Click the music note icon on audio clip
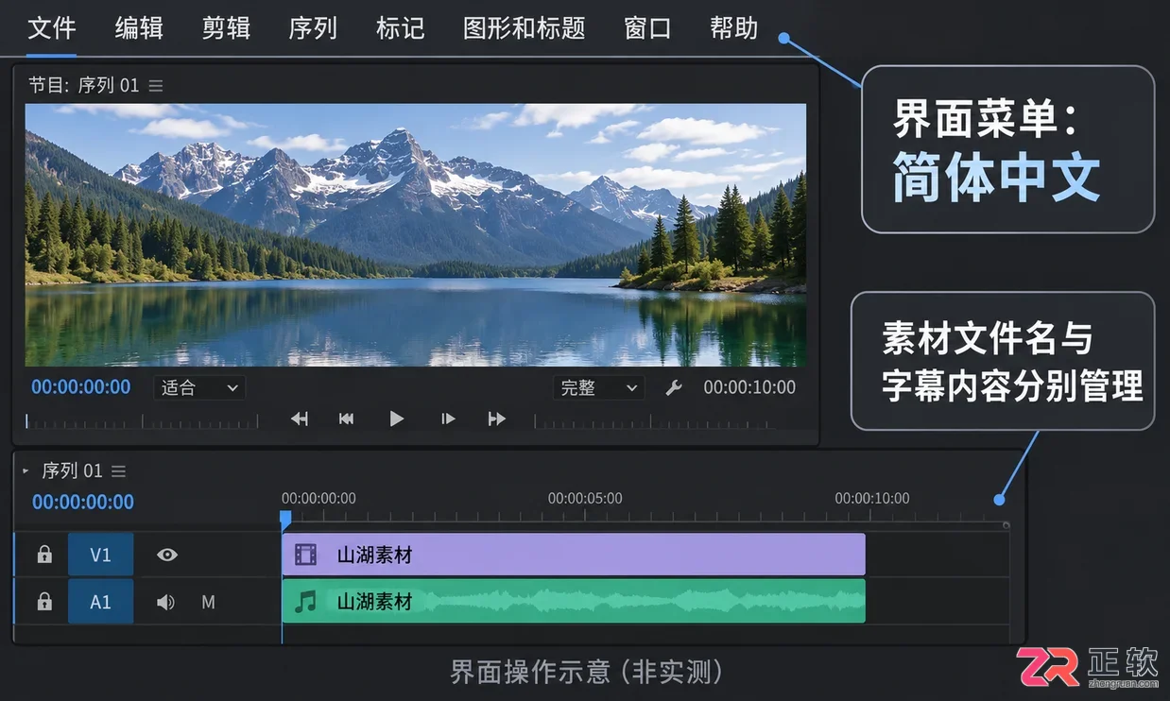The height and width of the screenshot is (701, 1170). point(305,602)
